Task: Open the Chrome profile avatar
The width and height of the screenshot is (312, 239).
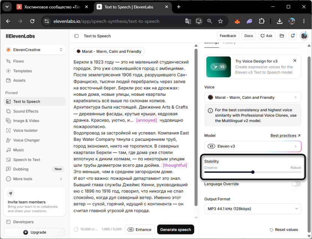Action: (x=292, y=21)
